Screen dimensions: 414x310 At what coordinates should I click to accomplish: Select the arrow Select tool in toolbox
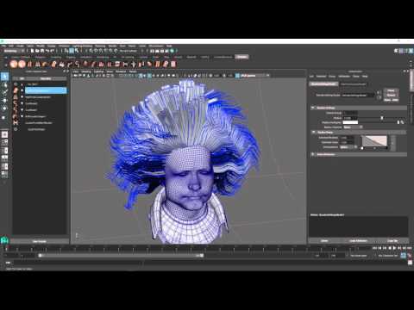[x=4, y=76]
